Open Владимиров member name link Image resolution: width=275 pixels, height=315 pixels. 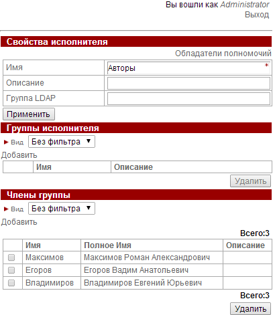(x=50, y=283)
